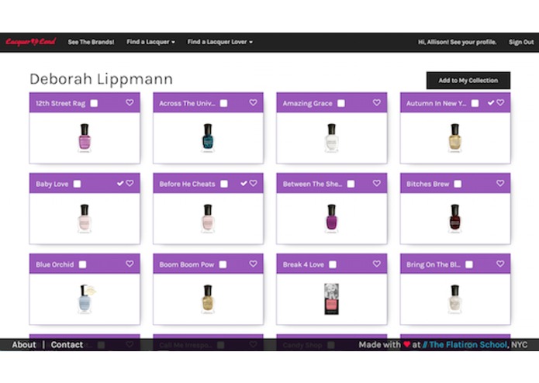Open Across The Univ... teal bottle image
This screenshot has height=383, width=539.
[x=208, y=138]
